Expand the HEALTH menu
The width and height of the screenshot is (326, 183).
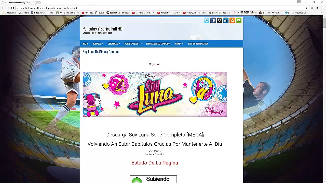[179, 44]
